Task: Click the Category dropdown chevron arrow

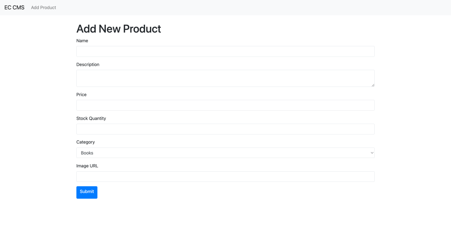Action: click(372, 153)
